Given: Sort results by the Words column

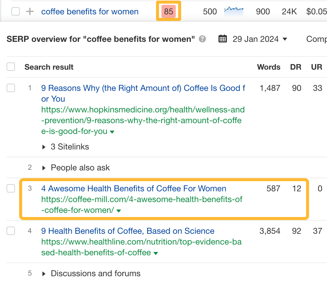Looking at the screenshot, I should pos(268,67).
